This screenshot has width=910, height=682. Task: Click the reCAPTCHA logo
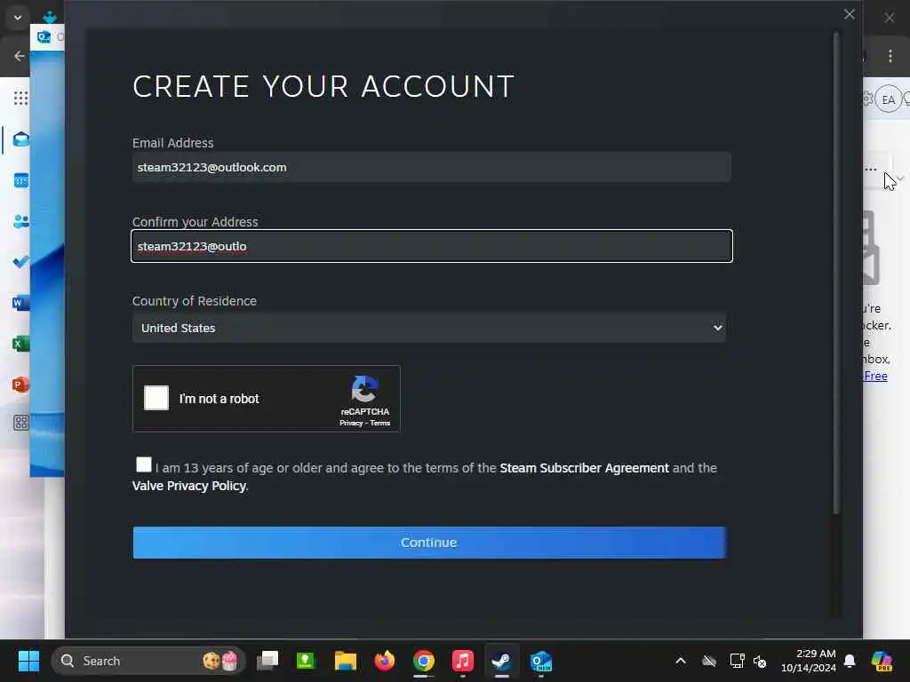tap(364, 389)
